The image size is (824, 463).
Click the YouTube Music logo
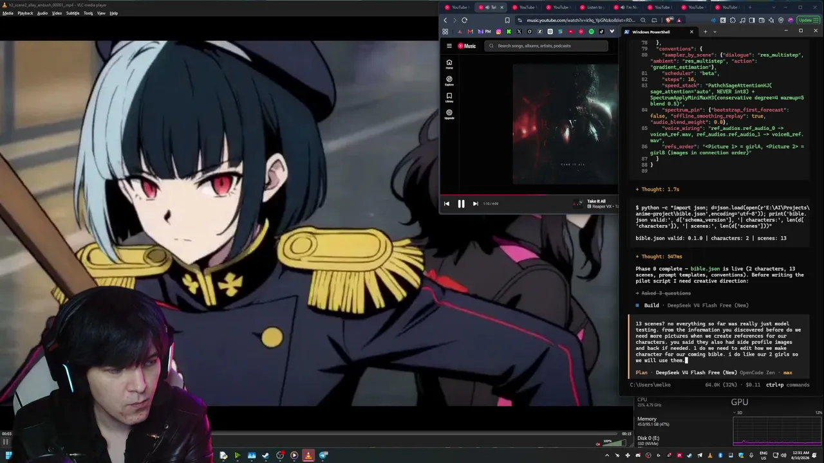467,46
